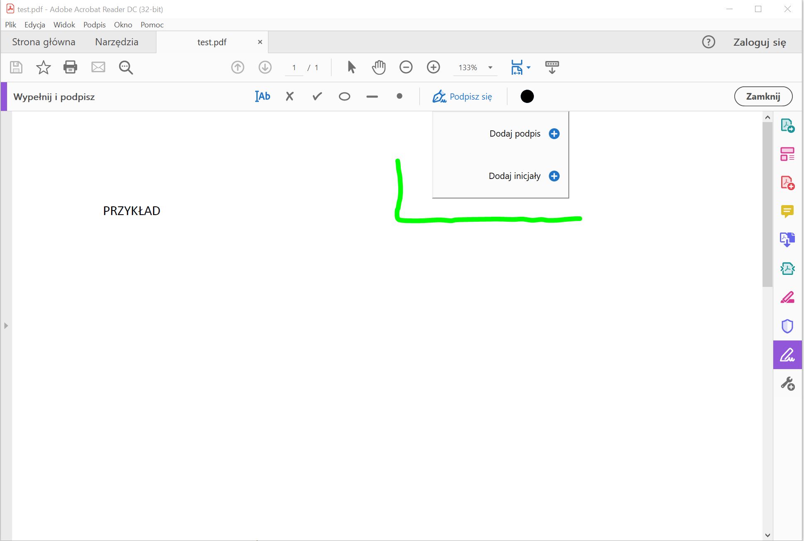Open the Edycja menu
This screenshot has height=541, width=804.
coord(35,24)
